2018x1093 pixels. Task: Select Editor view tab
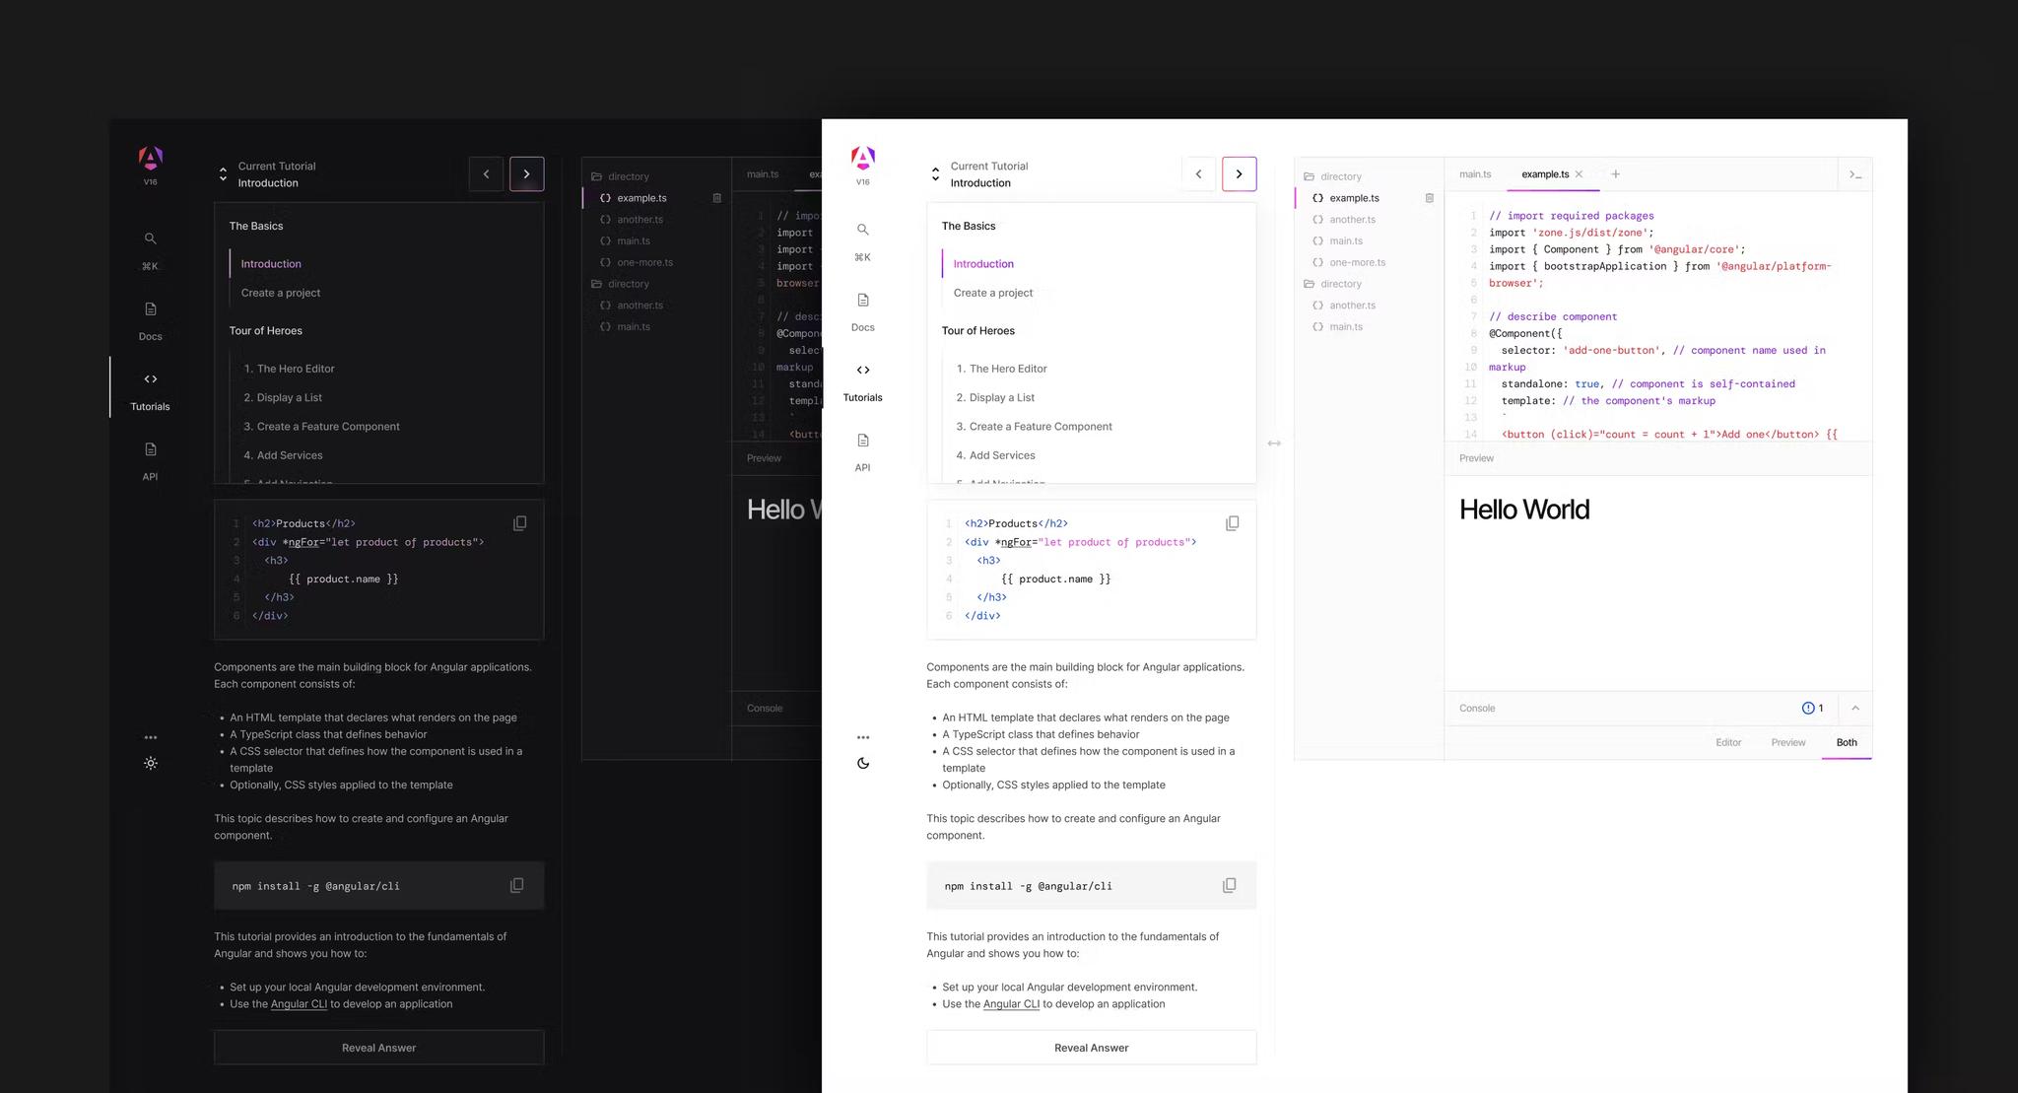coord(1727,742)
